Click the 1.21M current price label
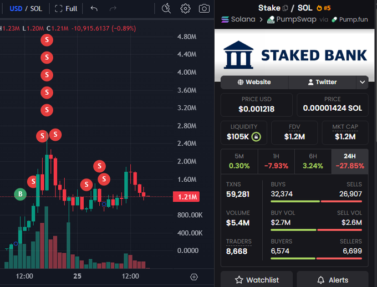377x287 pixels. (x=186, y=197)
